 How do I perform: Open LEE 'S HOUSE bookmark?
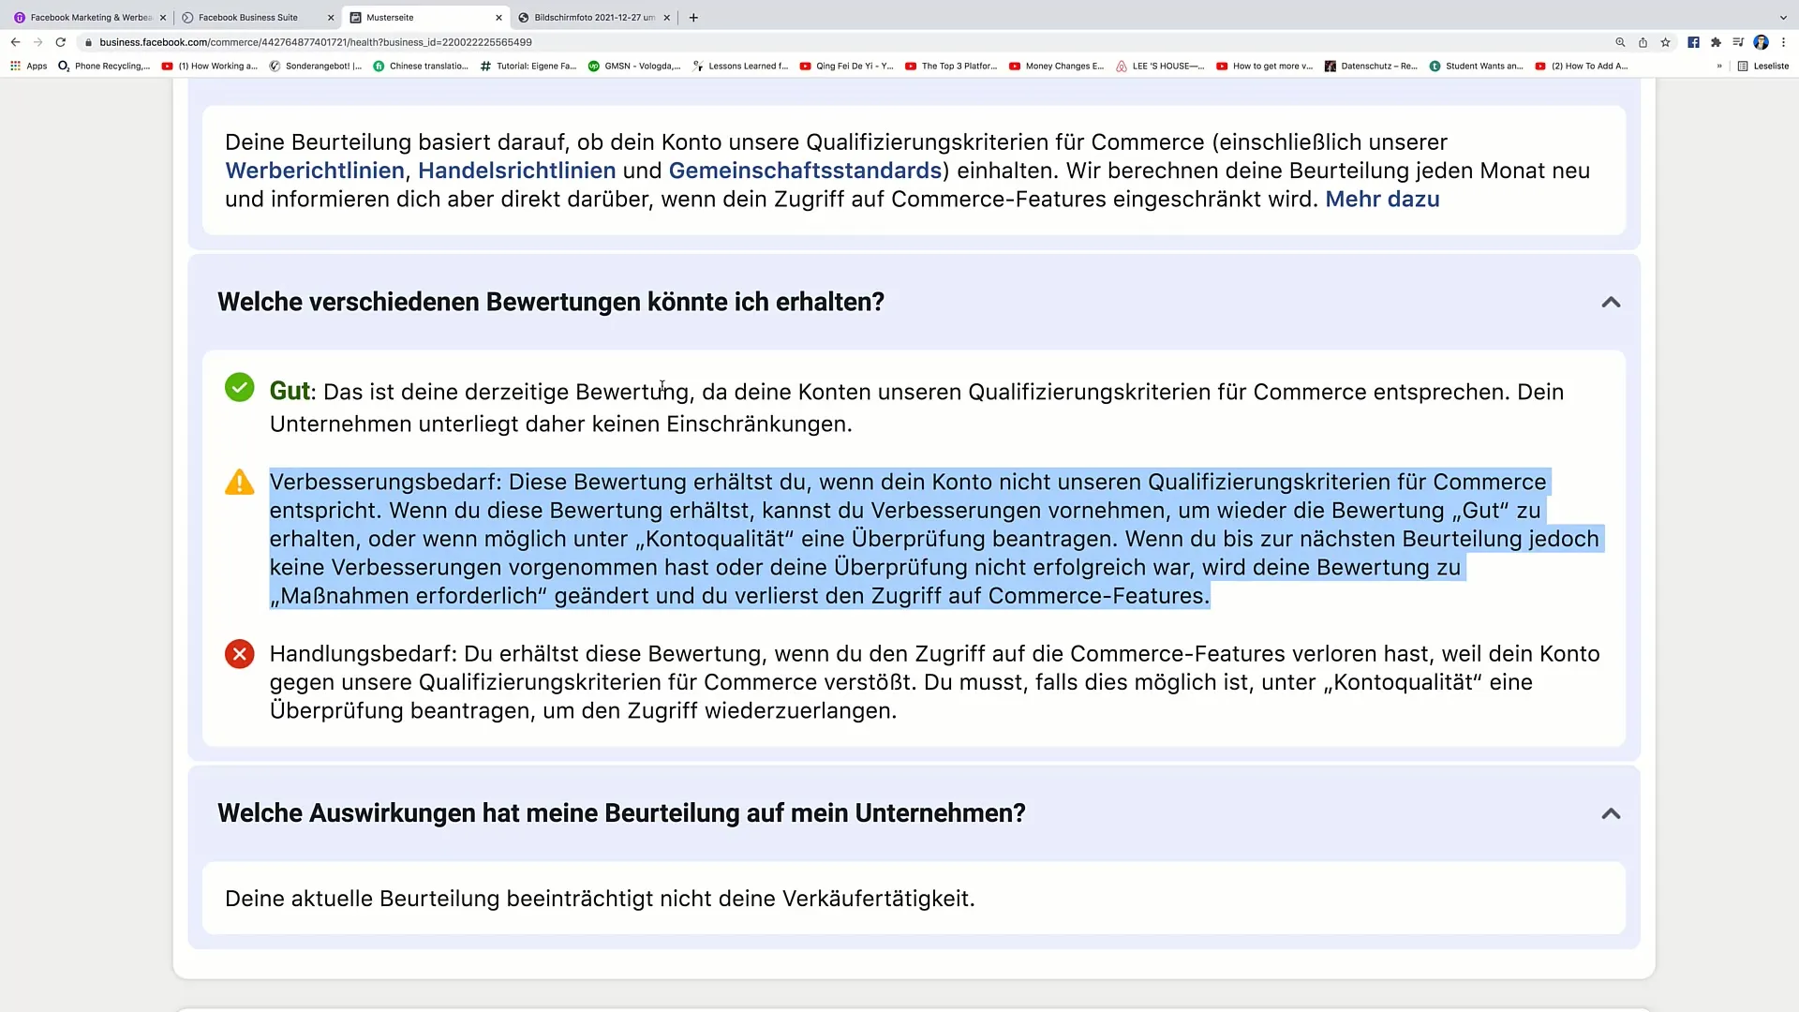1160,67
